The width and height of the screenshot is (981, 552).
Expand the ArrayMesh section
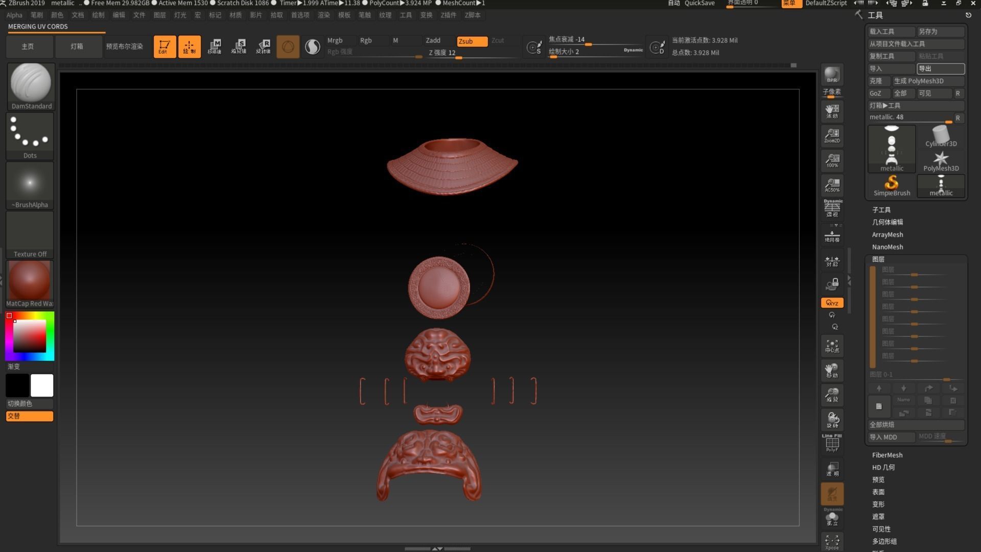(887, 235)
